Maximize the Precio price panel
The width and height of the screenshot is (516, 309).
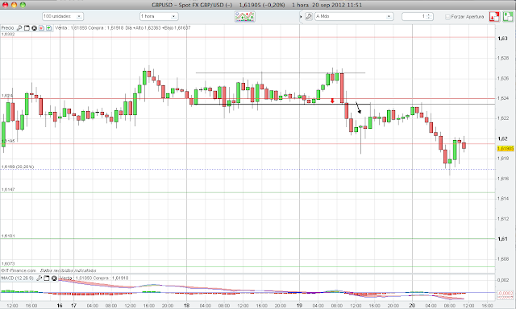point(27,28)
